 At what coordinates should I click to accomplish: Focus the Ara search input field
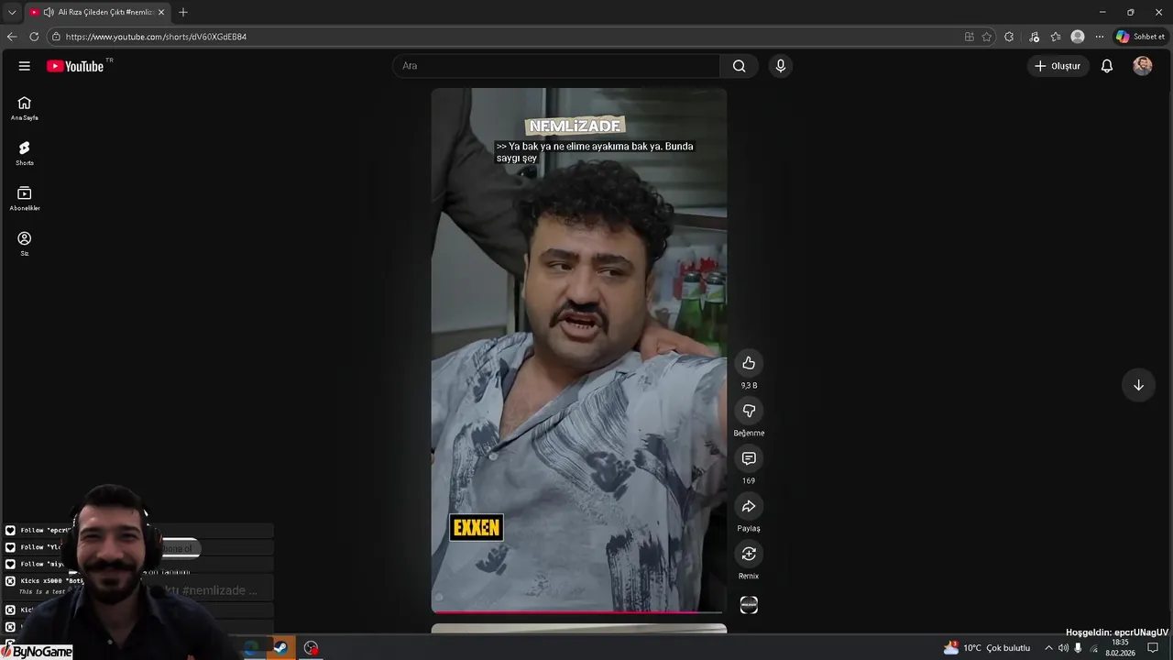557,66
